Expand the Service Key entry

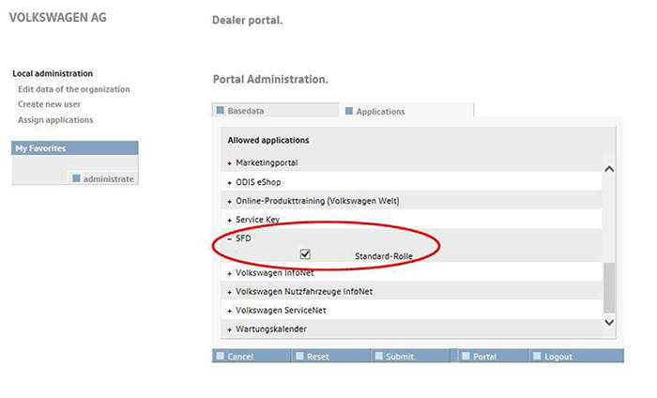click(x=230, y=220)
